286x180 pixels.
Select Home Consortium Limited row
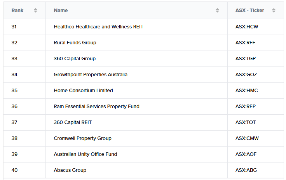(83, 91)
